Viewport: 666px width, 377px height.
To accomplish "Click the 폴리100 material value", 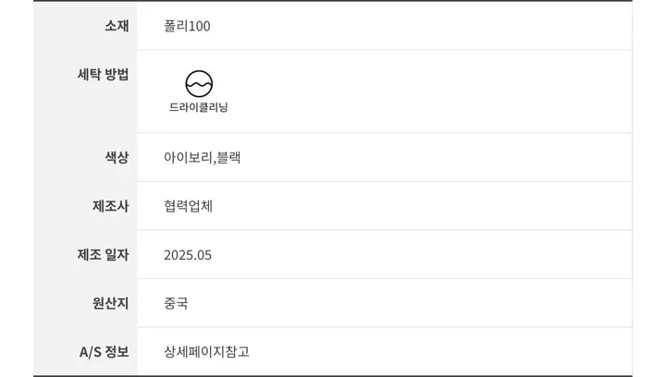I will (x=187, y=26).
